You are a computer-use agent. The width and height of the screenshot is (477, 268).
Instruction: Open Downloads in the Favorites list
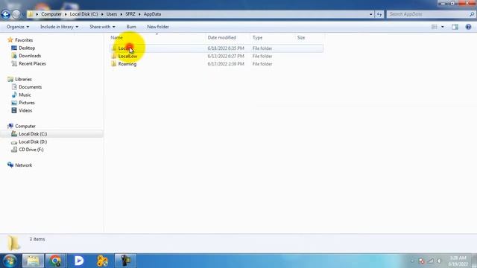[30, 56]
